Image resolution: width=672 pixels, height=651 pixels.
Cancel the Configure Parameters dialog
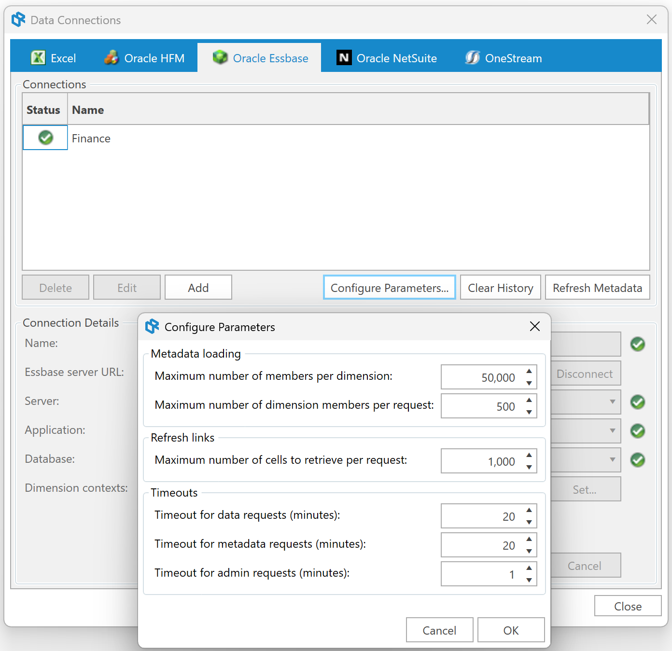coord(440,630)
